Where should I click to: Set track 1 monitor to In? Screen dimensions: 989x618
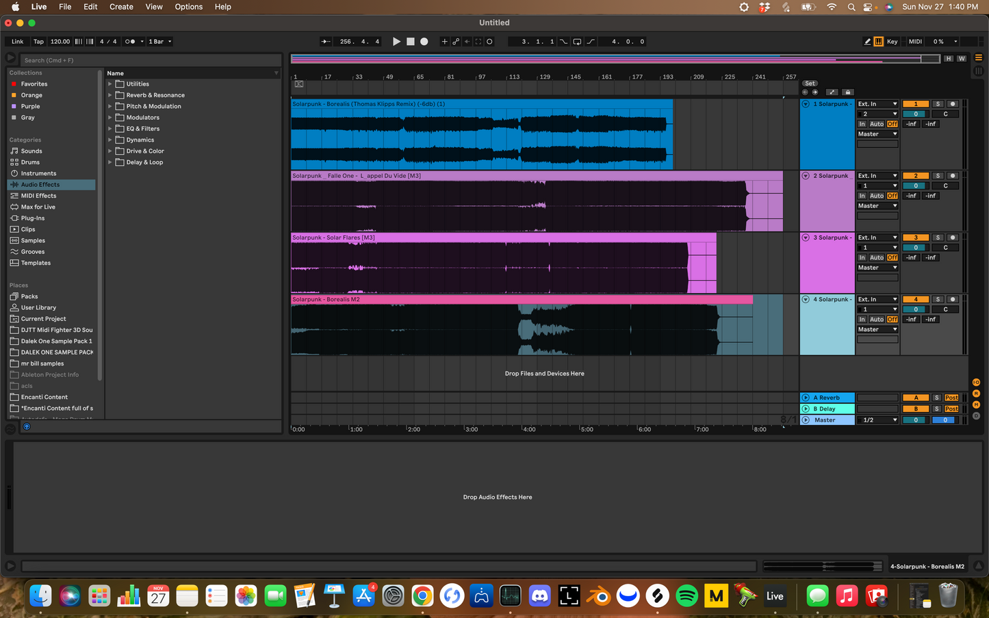click(862, 124)
